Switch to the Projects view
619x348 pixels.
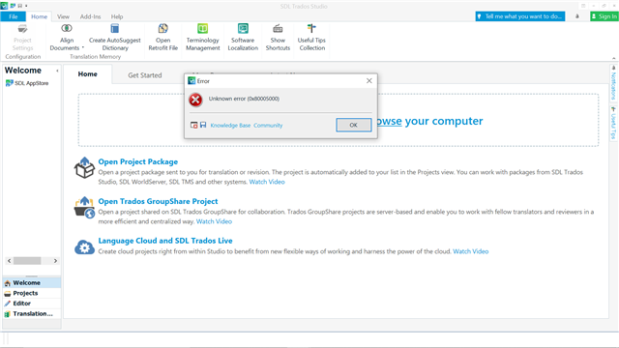pos(32,293)
